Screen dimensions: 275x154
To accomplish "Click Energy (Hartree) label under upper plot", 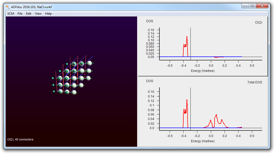I will [x=203, y=71].
